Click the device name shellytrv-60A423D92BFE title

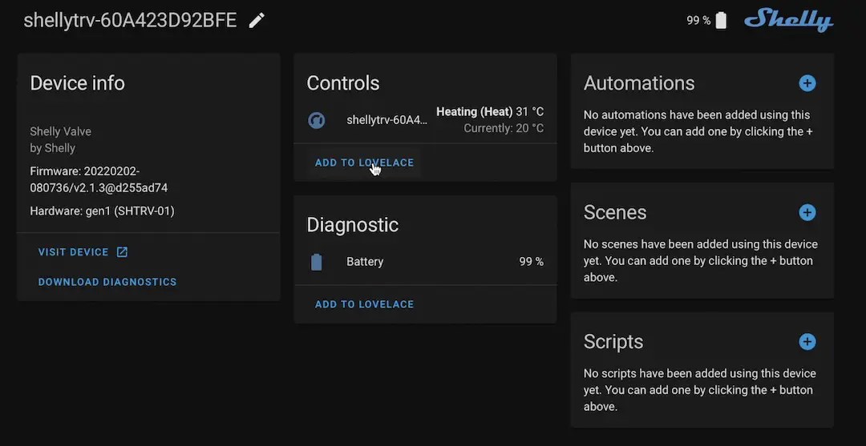pyautogui.click(x=130, y=21)
